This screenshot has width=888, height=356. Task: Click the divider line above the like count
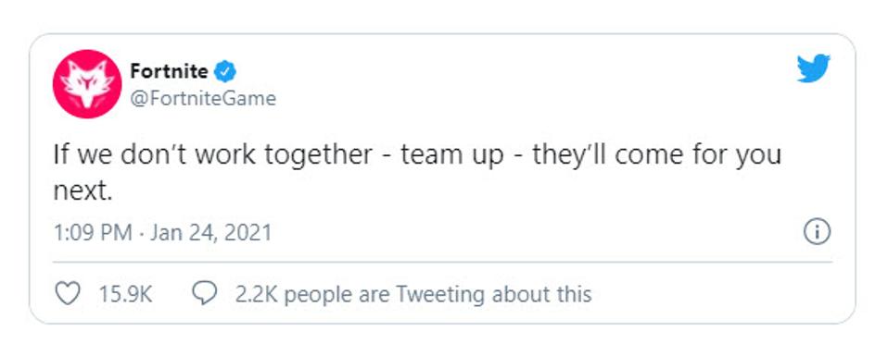point(442,263)
